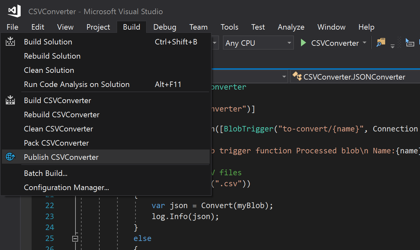Choose Clean CSVConverter

(106, 129)
